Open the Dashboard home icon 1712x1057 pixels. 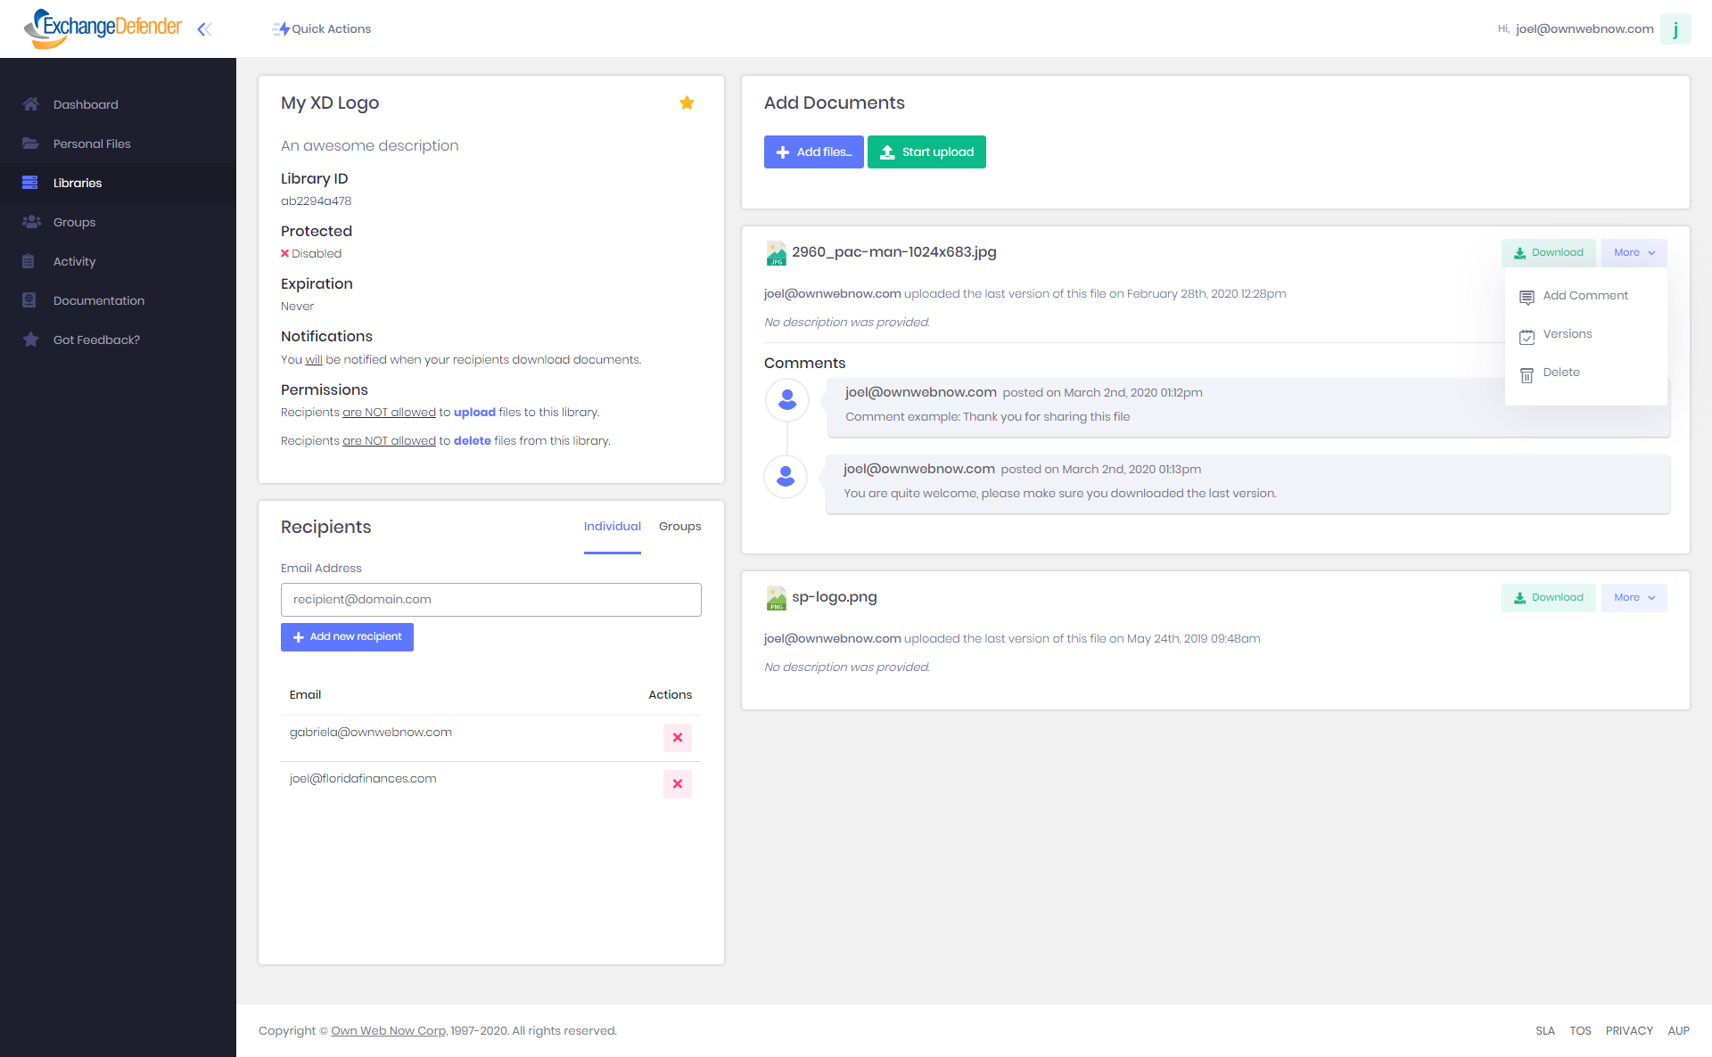tap(31, 104)
